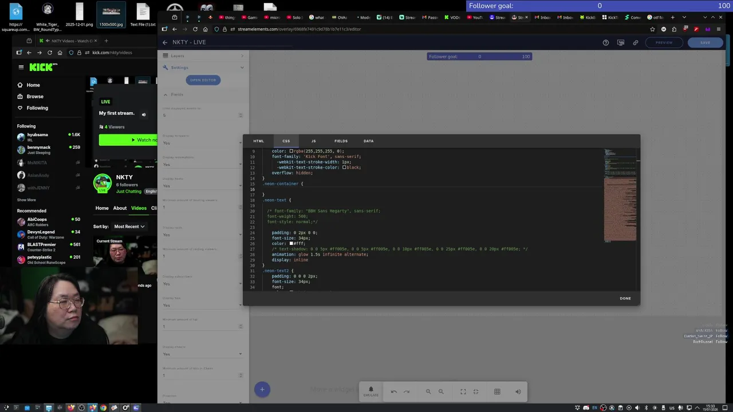Screen dimensions: 733x412
Task: Mute the My first stream preview
Action: (x=144, y=114)
